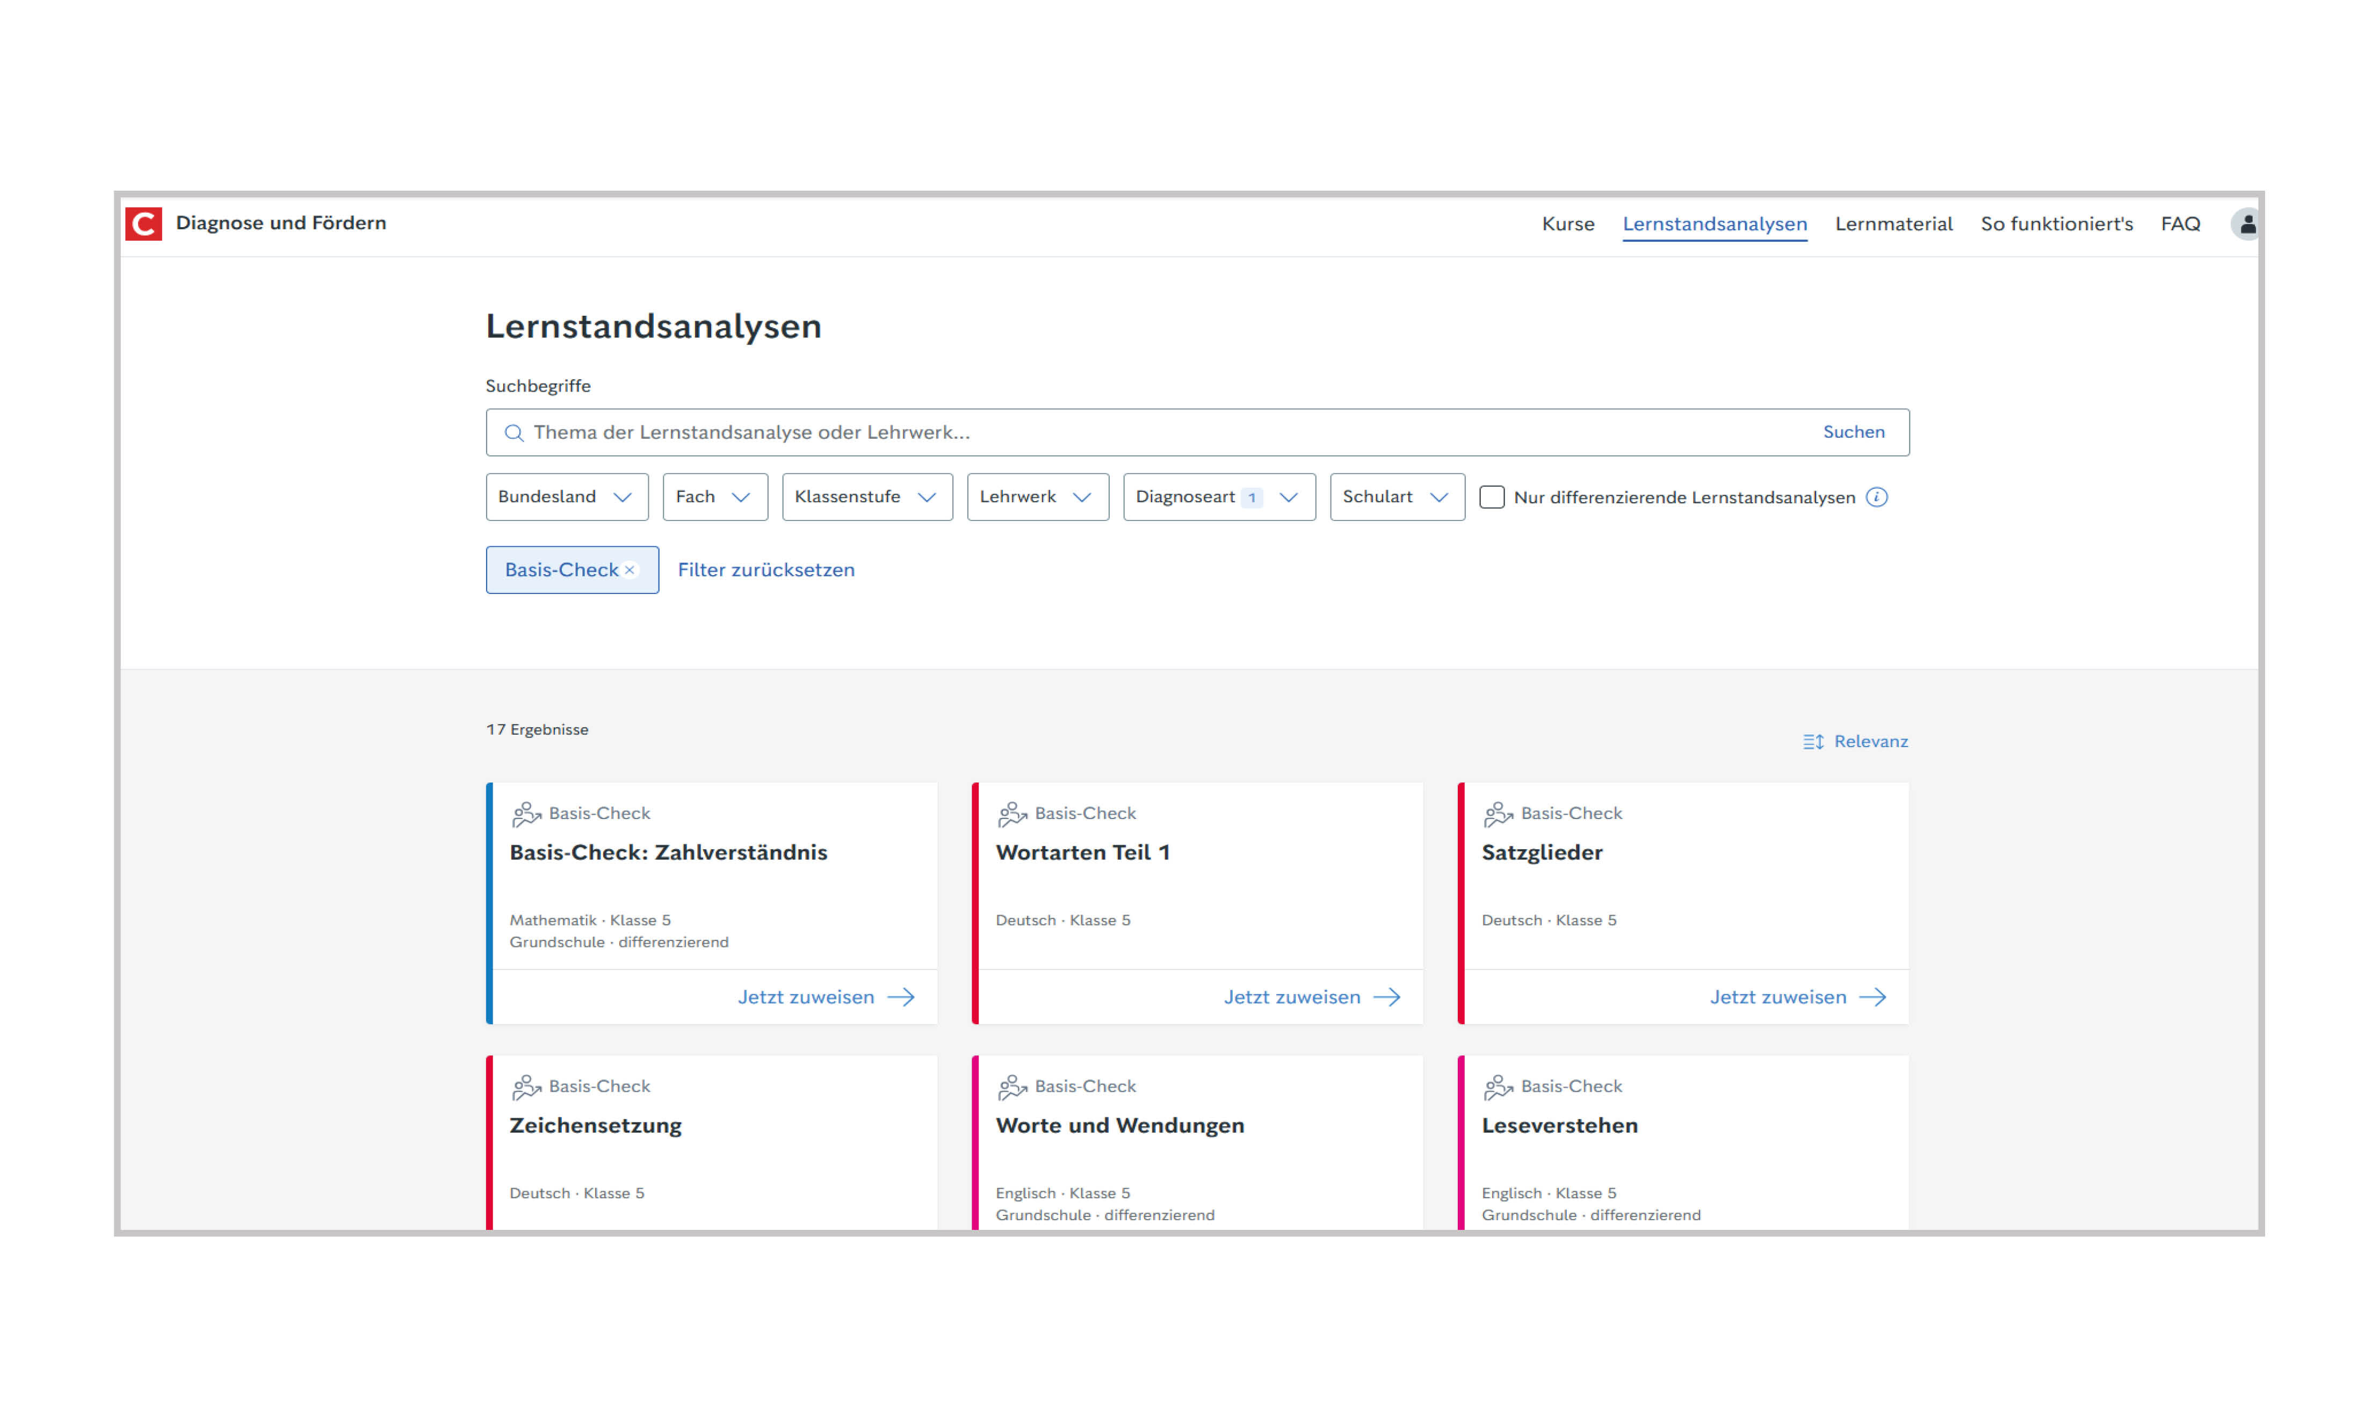Expand the Bundesland dropdown
The image size is (2379, 1427).
566,497
